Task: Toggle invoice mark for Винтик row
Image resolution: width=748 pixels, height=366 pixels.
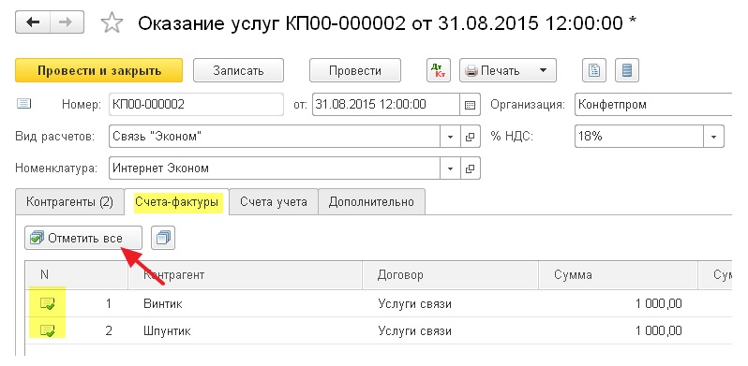Action: (47, 303)
